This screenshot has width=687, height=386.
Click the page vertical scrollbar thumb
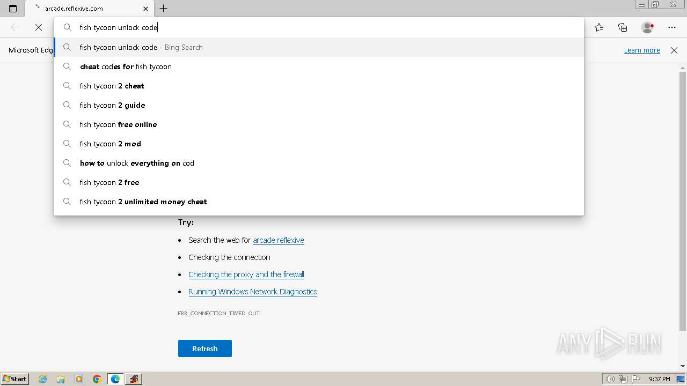[x=683, y=201]
